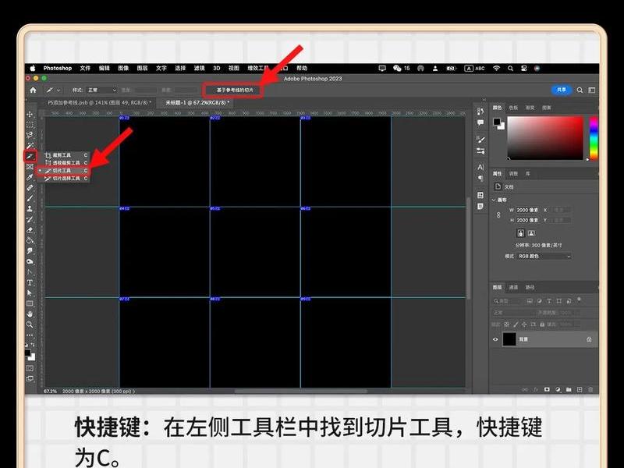Open the 样式 正常 dropdown
This screenshot has width=624, height=468.
point(102,90)
